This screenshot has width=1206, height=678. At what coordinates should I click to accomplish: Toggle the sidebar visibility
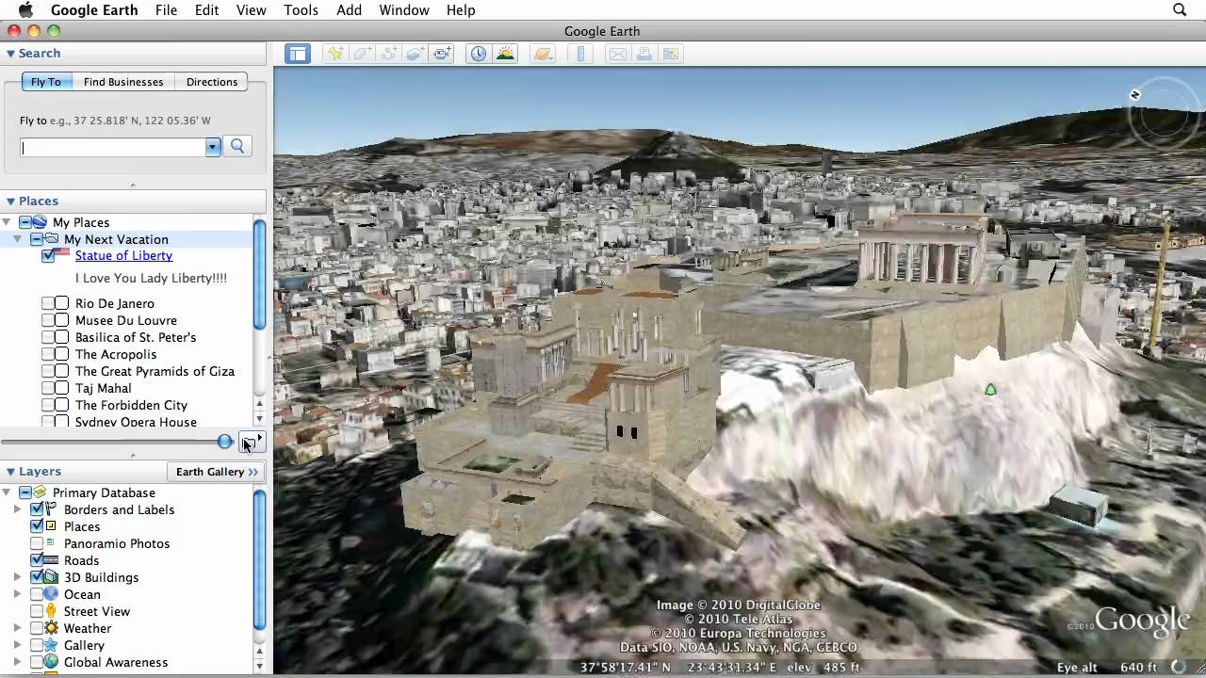[298, 54]
